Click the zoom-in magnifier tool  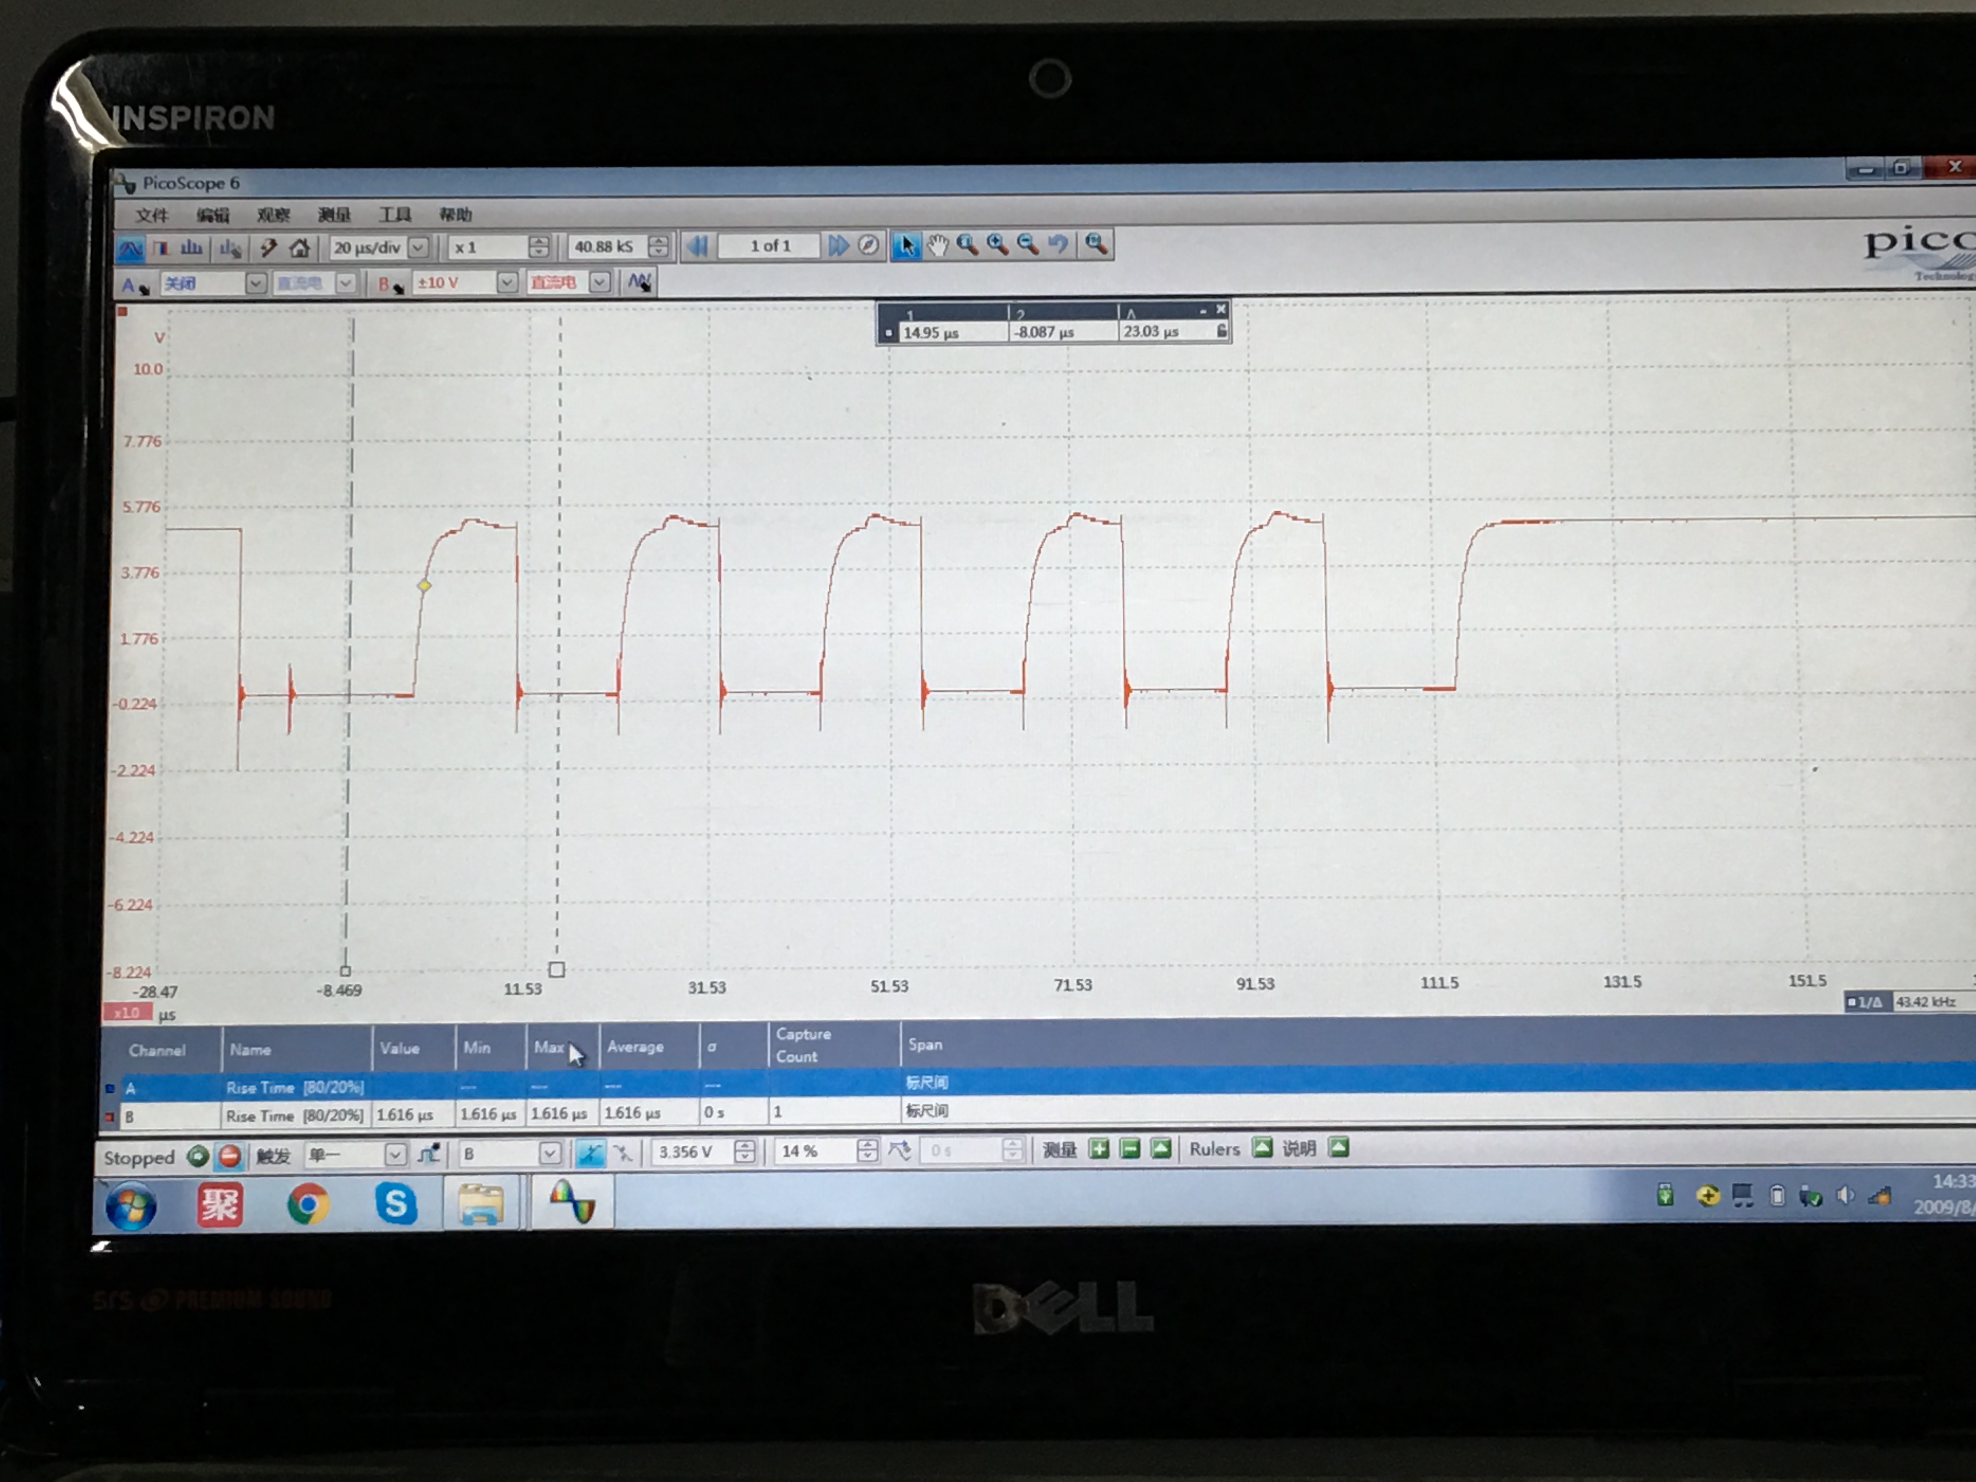(997, 244)
